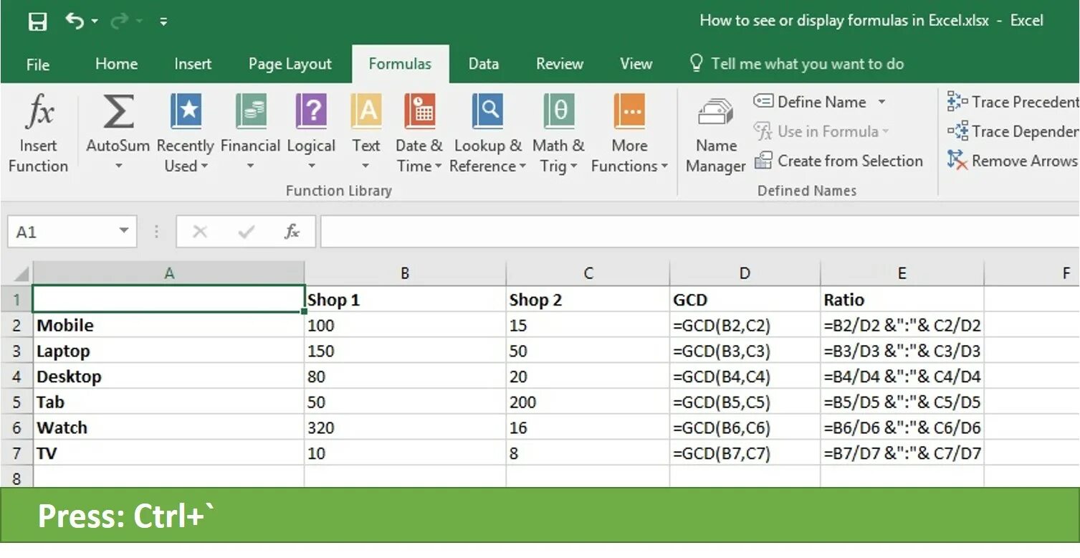Viewport: 1080px width, 558px height.
Task: Click the Select All corner triangle
Action: point(21,274)
